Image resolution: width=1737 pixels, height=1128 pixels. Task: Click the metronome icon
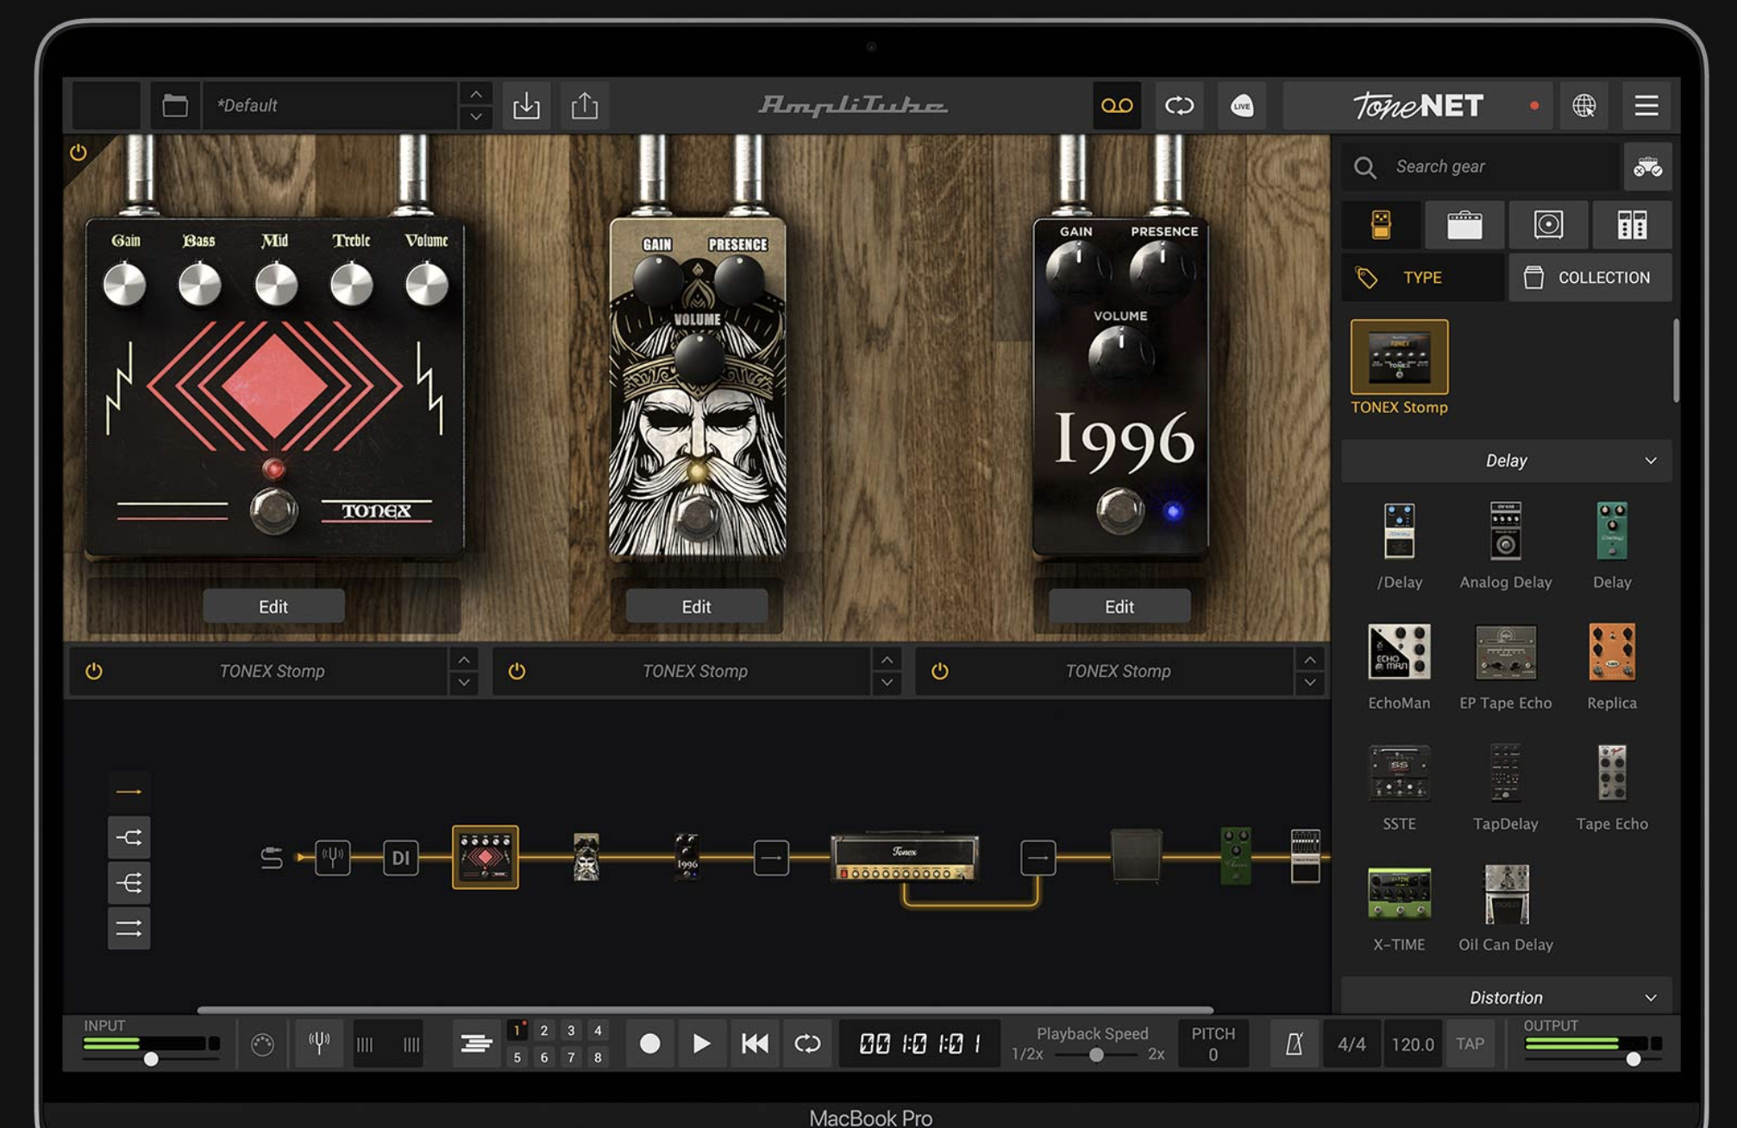pos(1294,1043)
